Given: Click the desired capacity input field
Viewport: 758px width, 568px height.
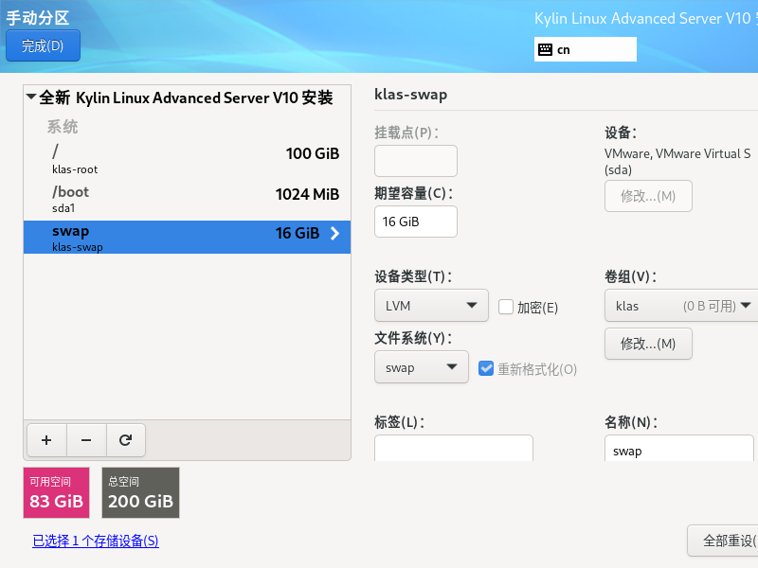Looking at the screenshot, I should 416,222.
